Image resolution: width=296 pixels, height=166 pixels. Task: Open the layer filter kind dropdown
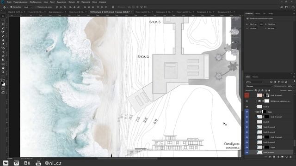[x=255, y=82]
